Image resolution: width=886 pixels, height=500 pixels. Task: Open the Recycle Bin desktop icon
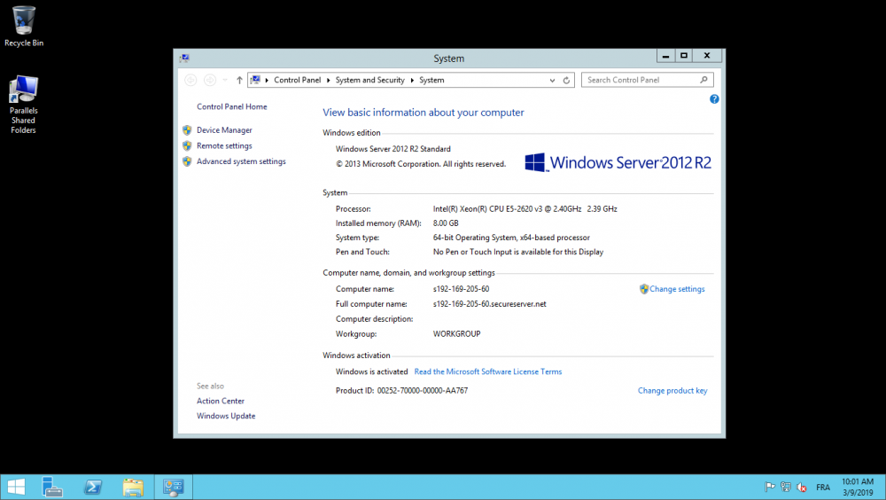click(24, 26)
